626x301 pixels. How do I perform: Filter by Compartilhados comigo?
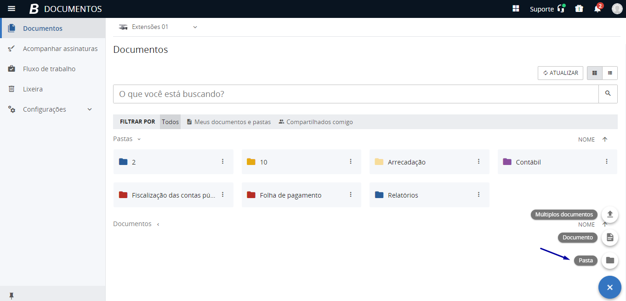(316, 122)
